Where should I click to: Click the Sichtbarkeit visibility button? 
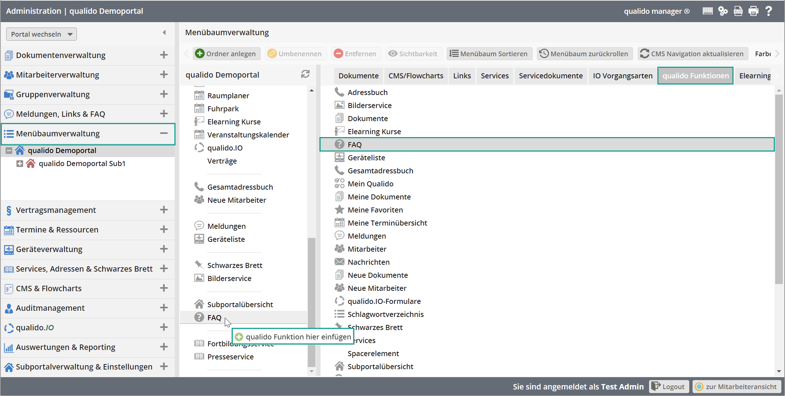coord(414,54)
